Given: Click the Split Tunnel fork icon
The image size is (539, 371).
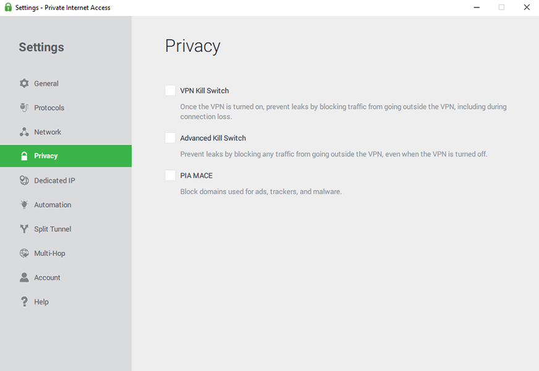Looking at the screenshot, I should 24,229.
